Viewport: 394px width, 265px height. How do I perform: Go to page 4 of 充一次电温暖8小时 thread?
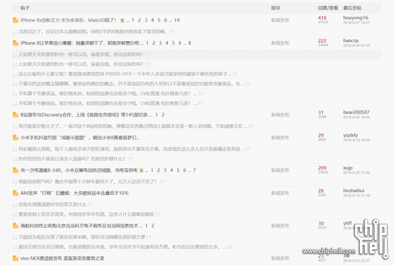pyautogui.click(x=172, y=170)
